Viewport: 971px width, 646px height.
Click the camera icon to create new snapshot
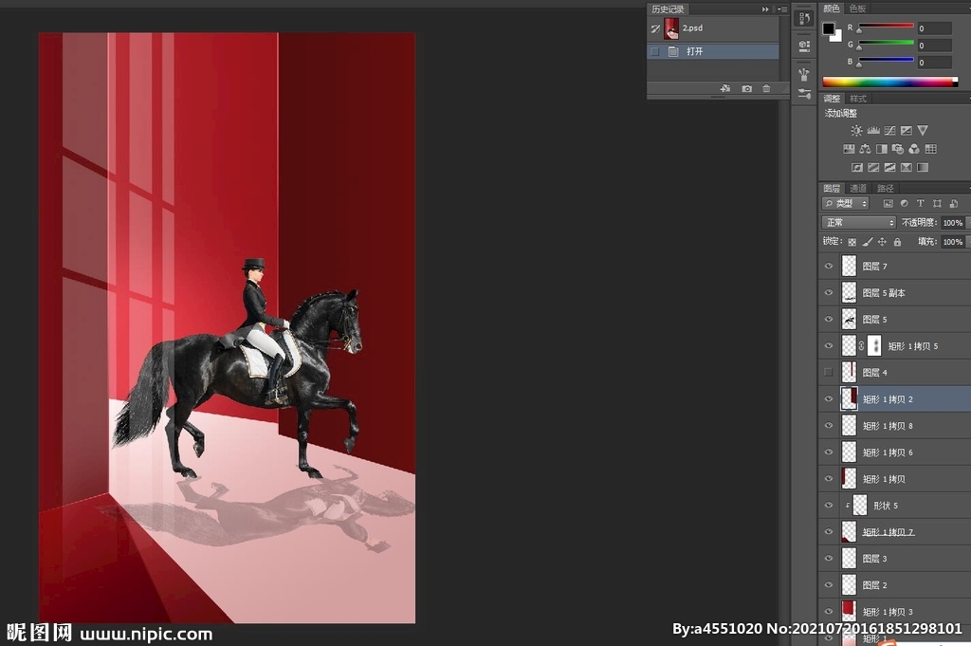[x=746, y=89]
